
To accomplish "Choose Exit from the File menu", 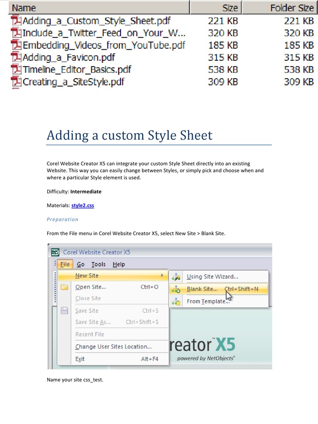I will [113, 359].
